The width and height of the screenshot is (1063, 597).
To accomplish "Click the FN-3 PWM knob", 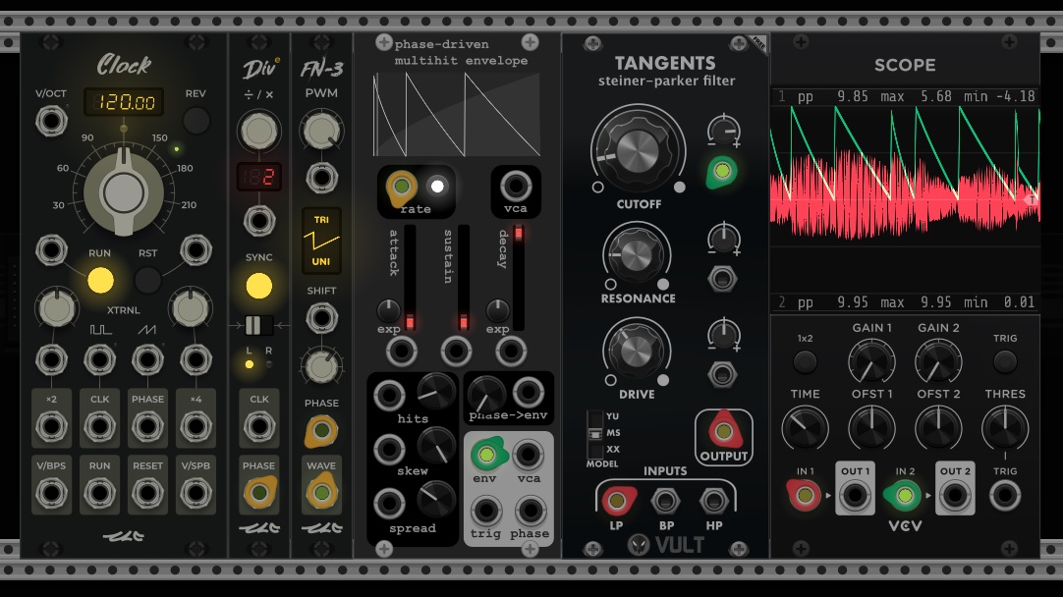I will 321,132.
